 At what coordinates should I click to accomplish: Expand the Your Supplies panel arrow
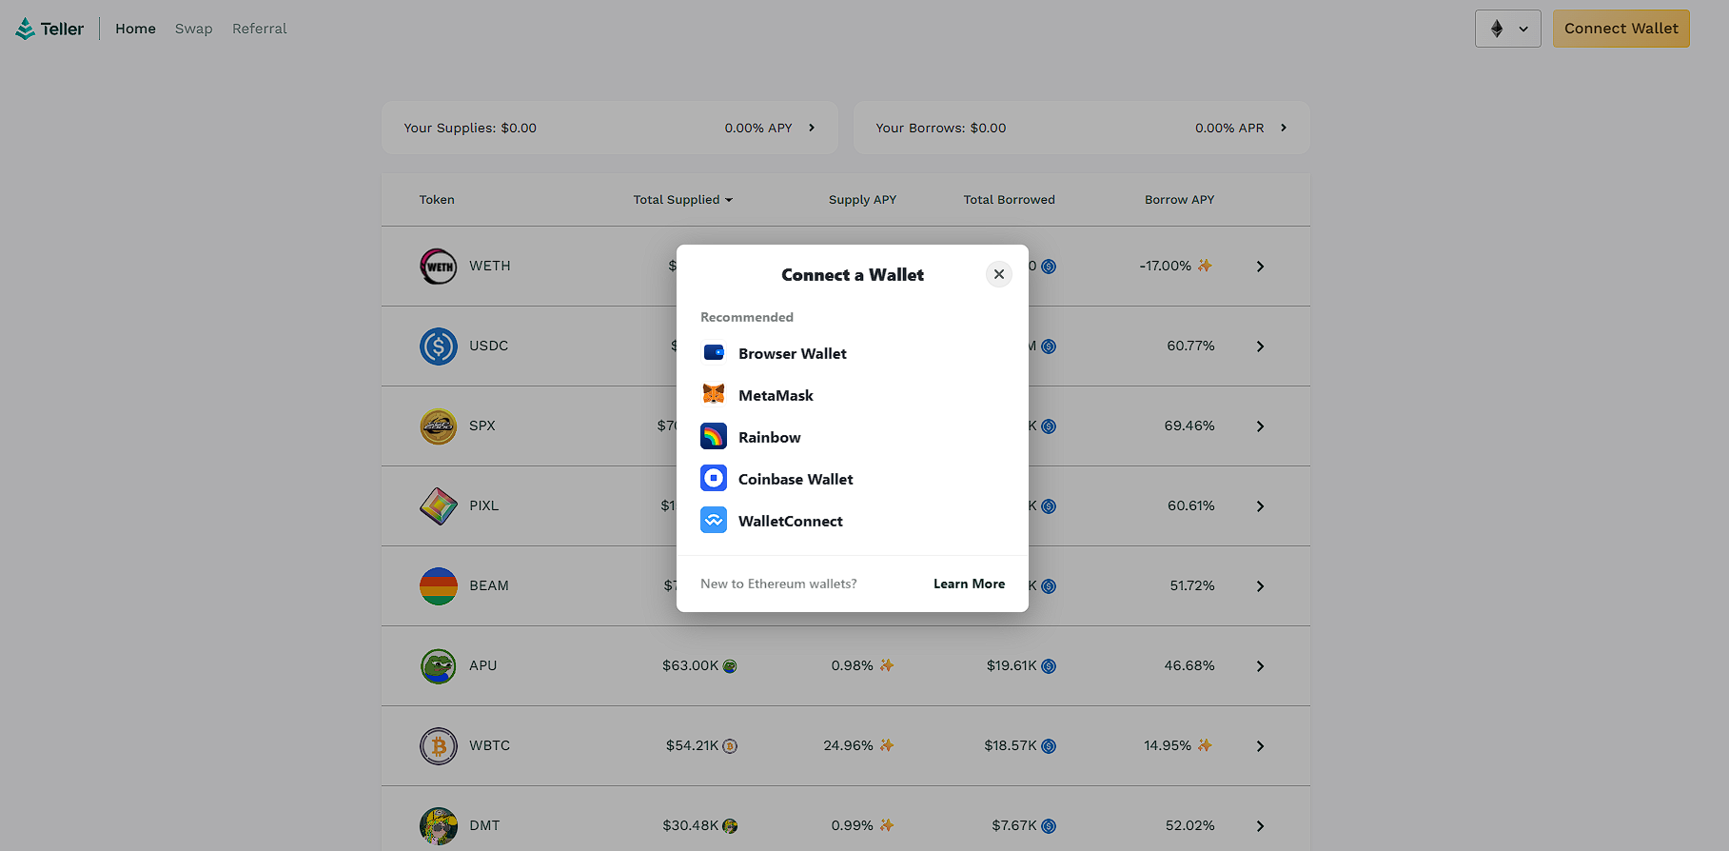812,128
